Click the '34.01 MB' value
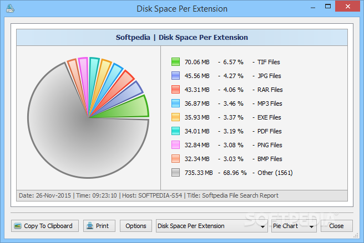The width and height of the screenshot is (364, 243). 197,131
